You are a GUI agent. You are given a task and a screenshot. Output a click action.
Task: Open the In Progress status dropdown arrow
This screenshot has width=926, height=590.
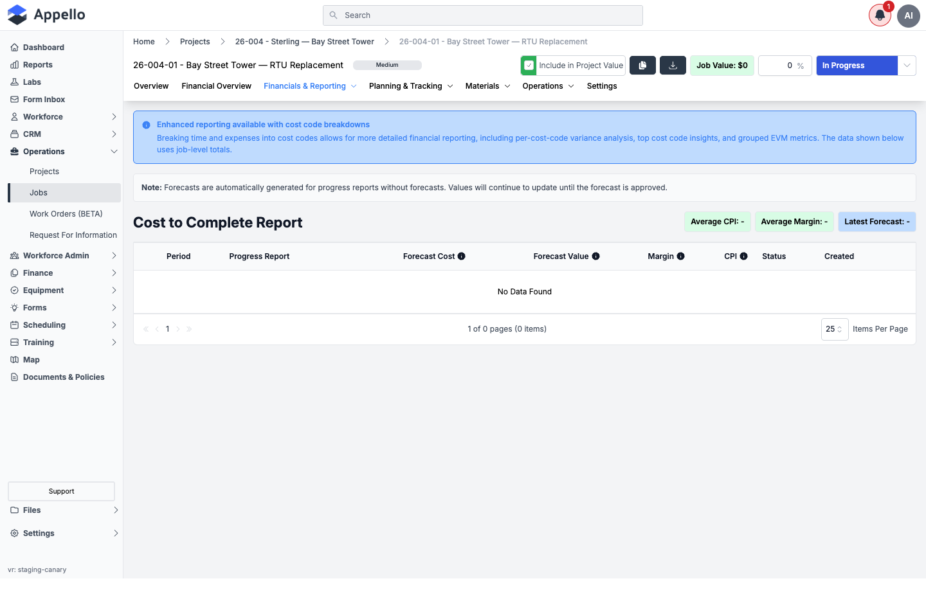pyautogui.click(x=907, y=66)
